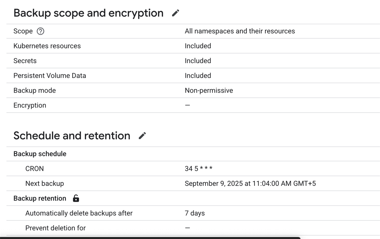Click the Non-permissive backup mode value

pos(209,90)
